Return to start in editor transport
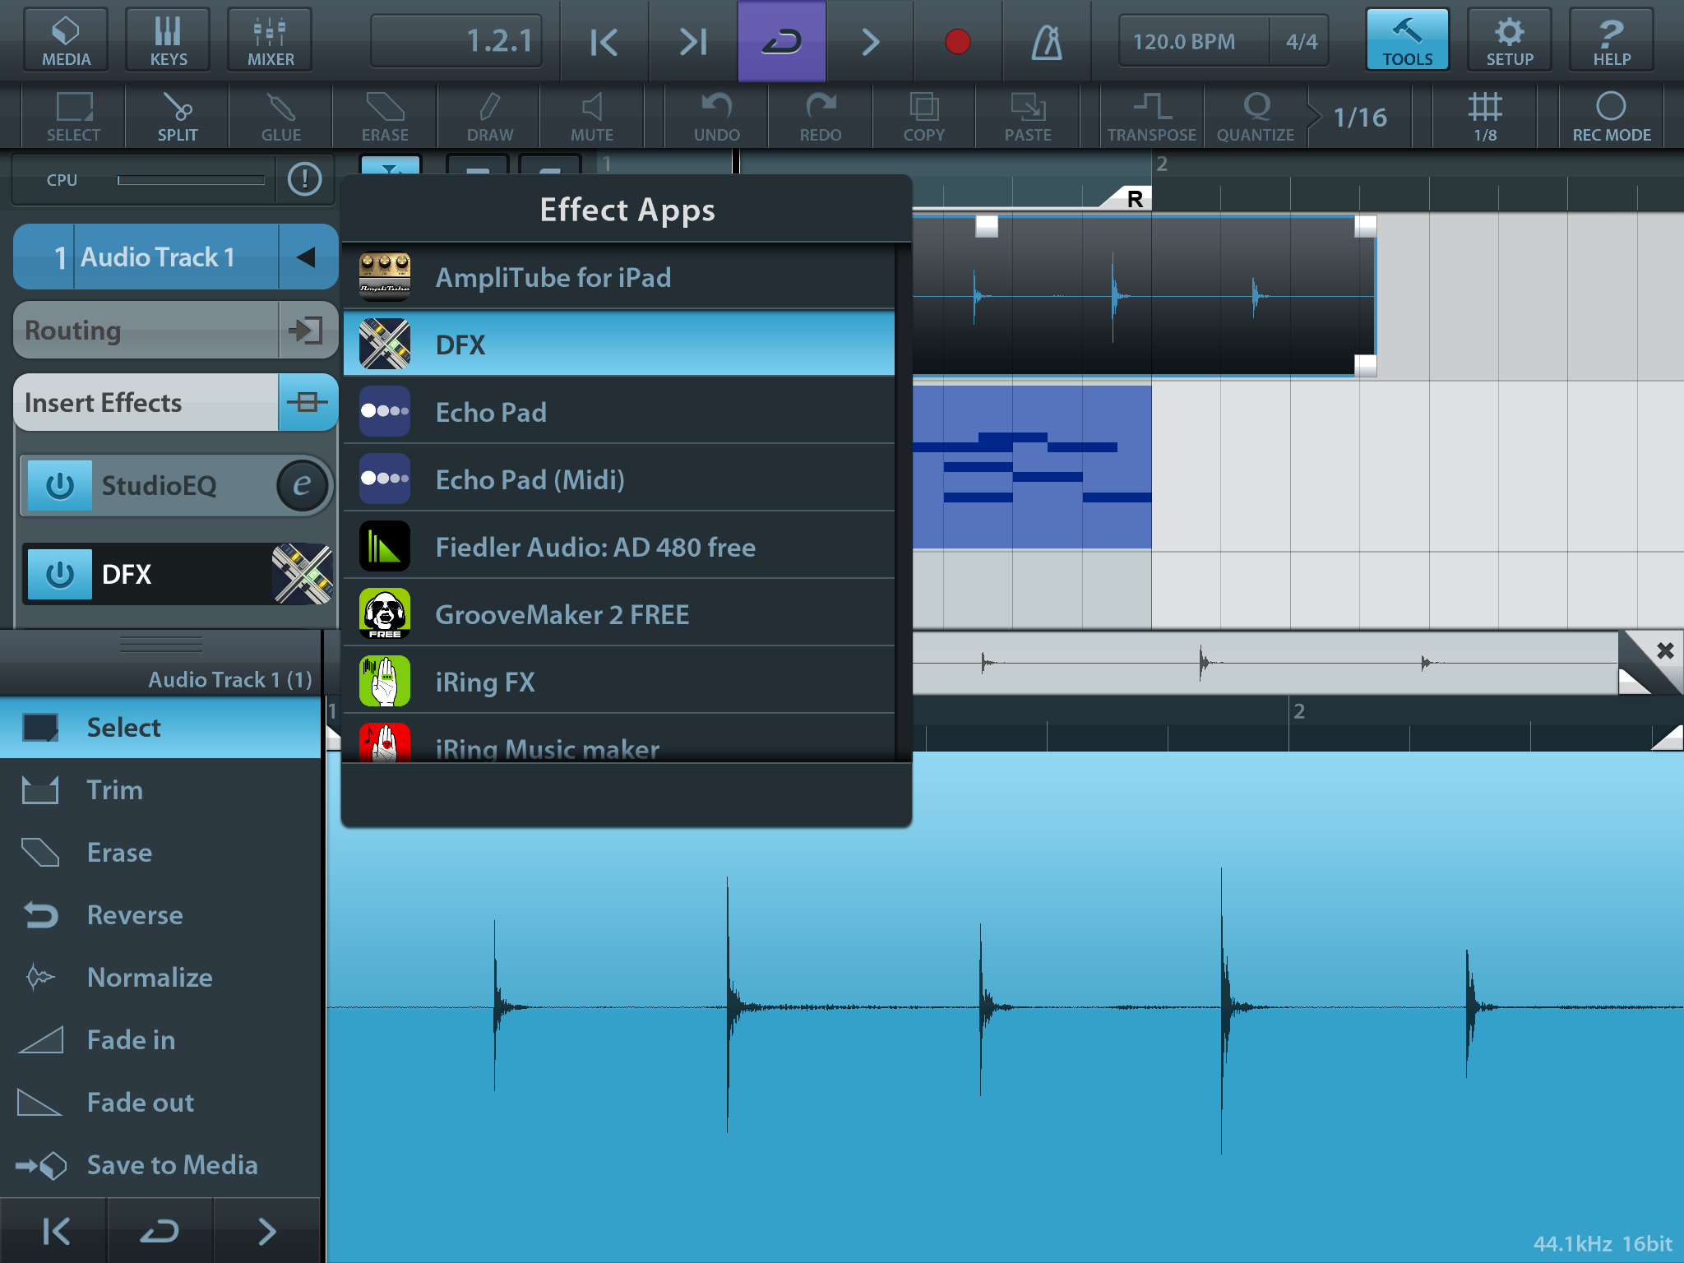The image size is (1684, 1263). pyautogui.click(x=53, y=1231)
